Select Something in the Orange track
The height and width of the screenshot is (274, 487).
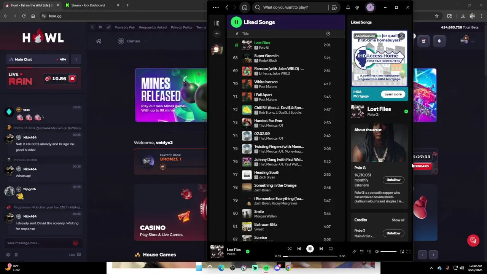click(286, 187)
